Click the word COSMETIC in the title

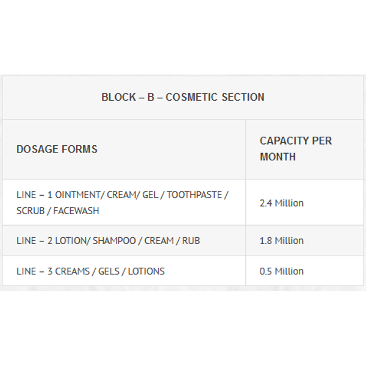[x=191, y=97]
